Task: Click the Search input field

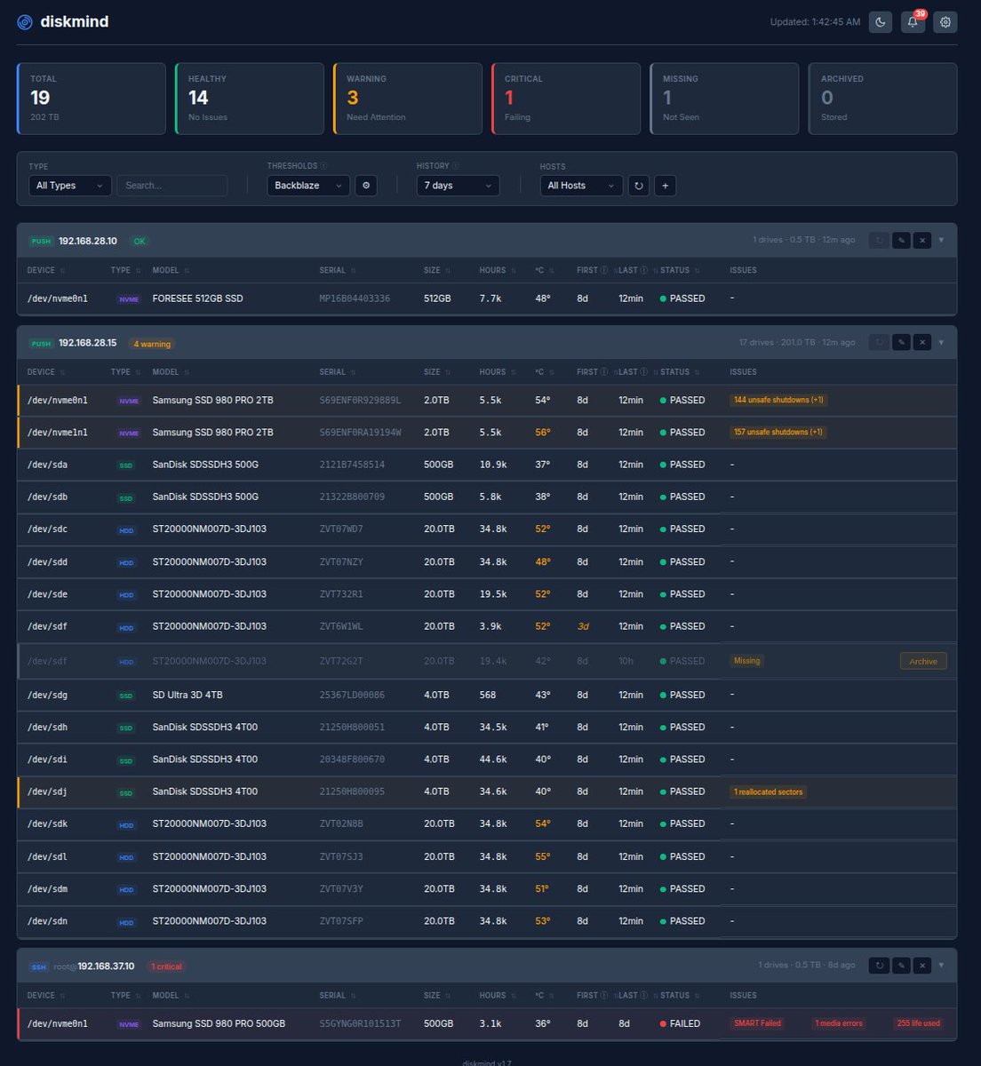Action: pos(172,186)
